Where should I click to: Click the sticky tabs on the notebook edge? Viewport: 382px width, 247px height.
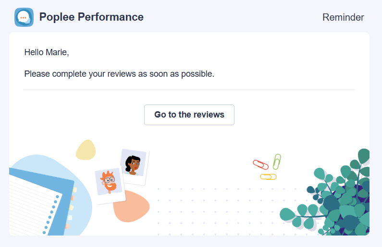pos(72,207)
